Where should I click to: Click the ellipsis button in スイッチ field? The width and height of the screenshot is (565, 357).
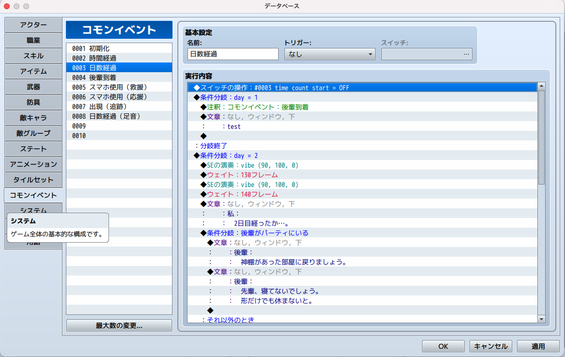[x=467, y=54]
